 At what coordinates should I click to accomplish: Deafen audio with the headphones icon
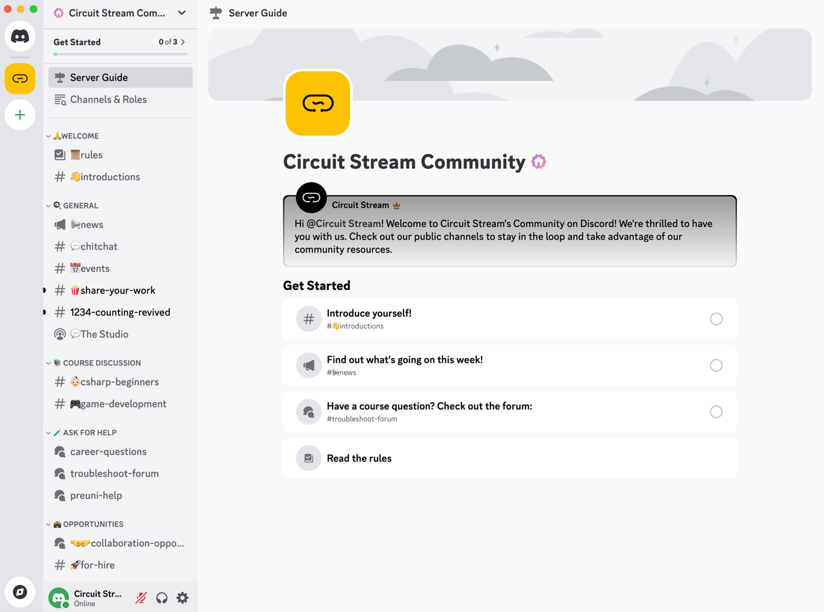pos(162,597)
